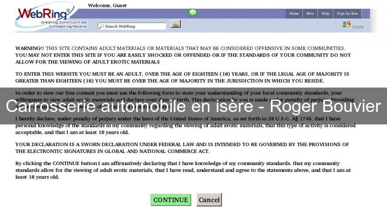Click the Search WebRing input field
Viewport: 387px width, 212px height.
(x=132, y=26)
